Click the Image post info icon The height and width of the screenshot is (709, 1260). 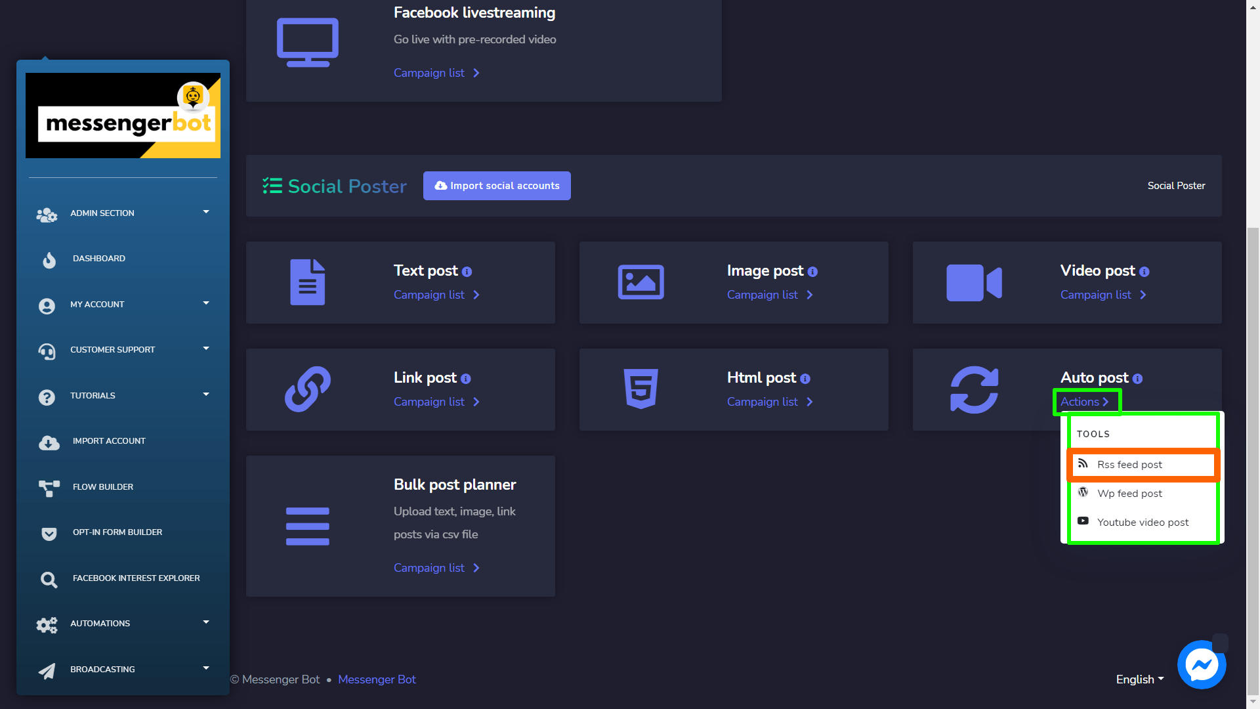coord(812,272)
